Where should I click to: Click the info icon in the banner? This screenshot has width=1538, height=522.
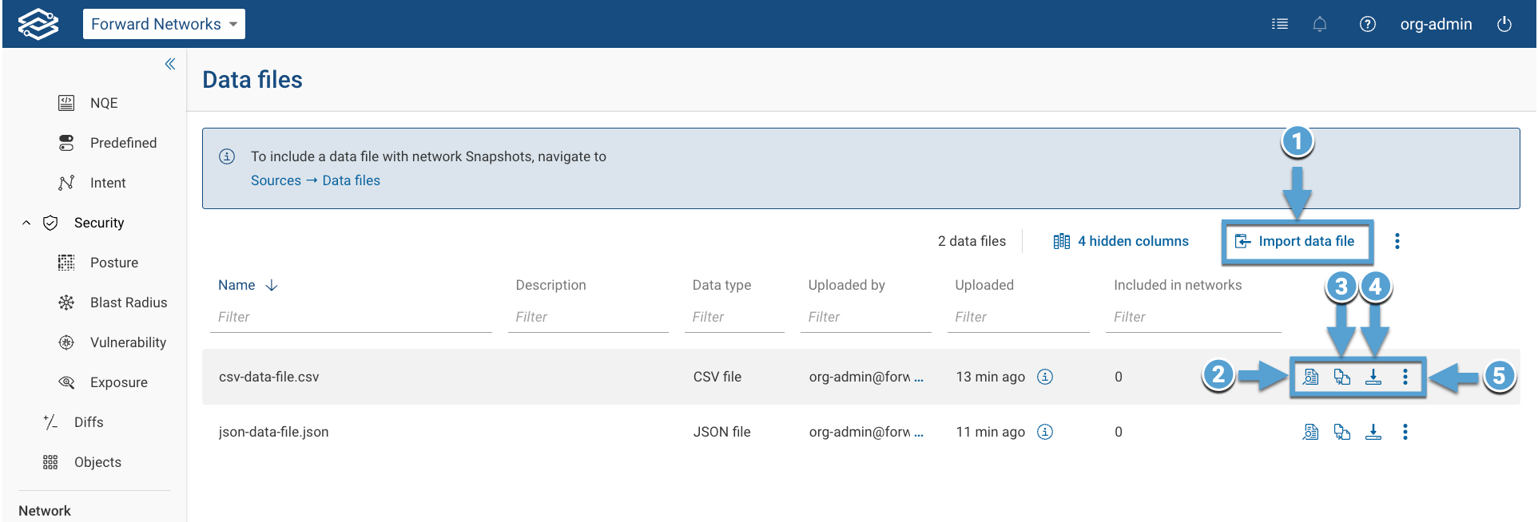click(x=227, y=156)
